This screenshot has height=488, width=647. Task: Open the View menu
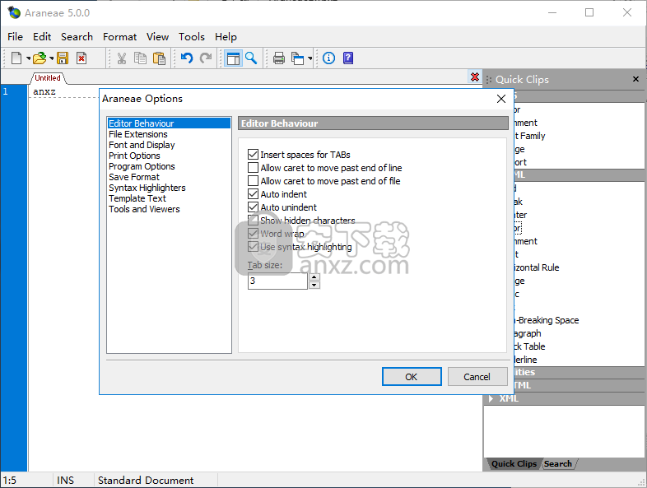[x=157, y=37]
